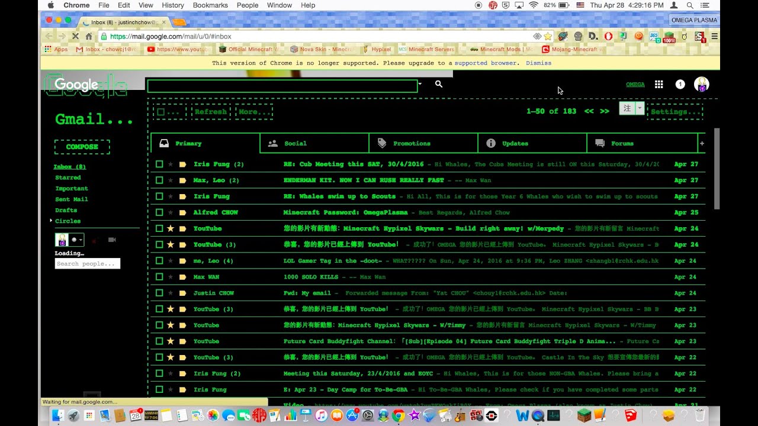Tick checkbox for 1000 SOLO KILLS email
758x426 pixels.
point(159,277)
